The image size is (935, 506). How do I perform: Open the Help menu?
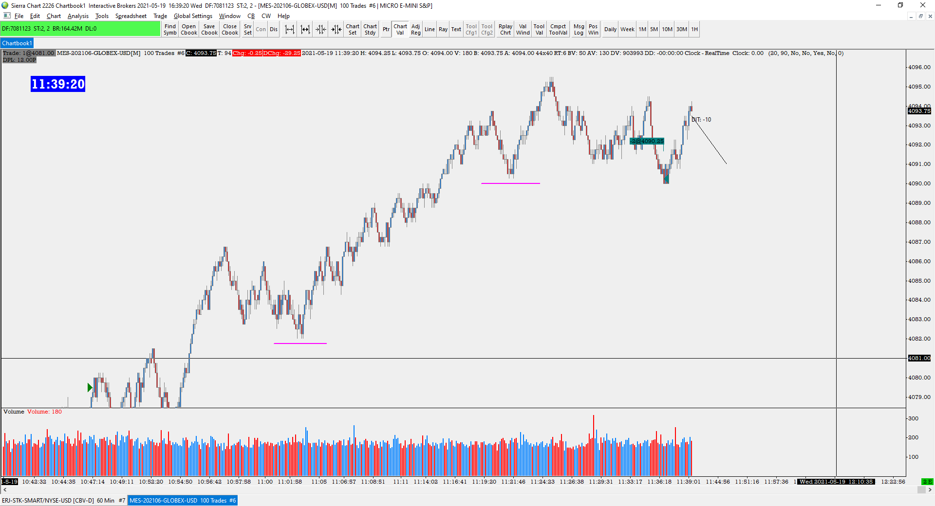click(283, 16)
